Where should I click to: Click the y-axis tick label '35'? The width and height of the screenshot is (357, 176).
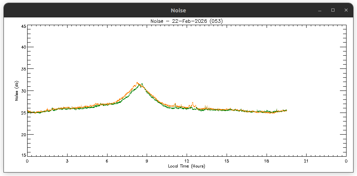point(23,69)
